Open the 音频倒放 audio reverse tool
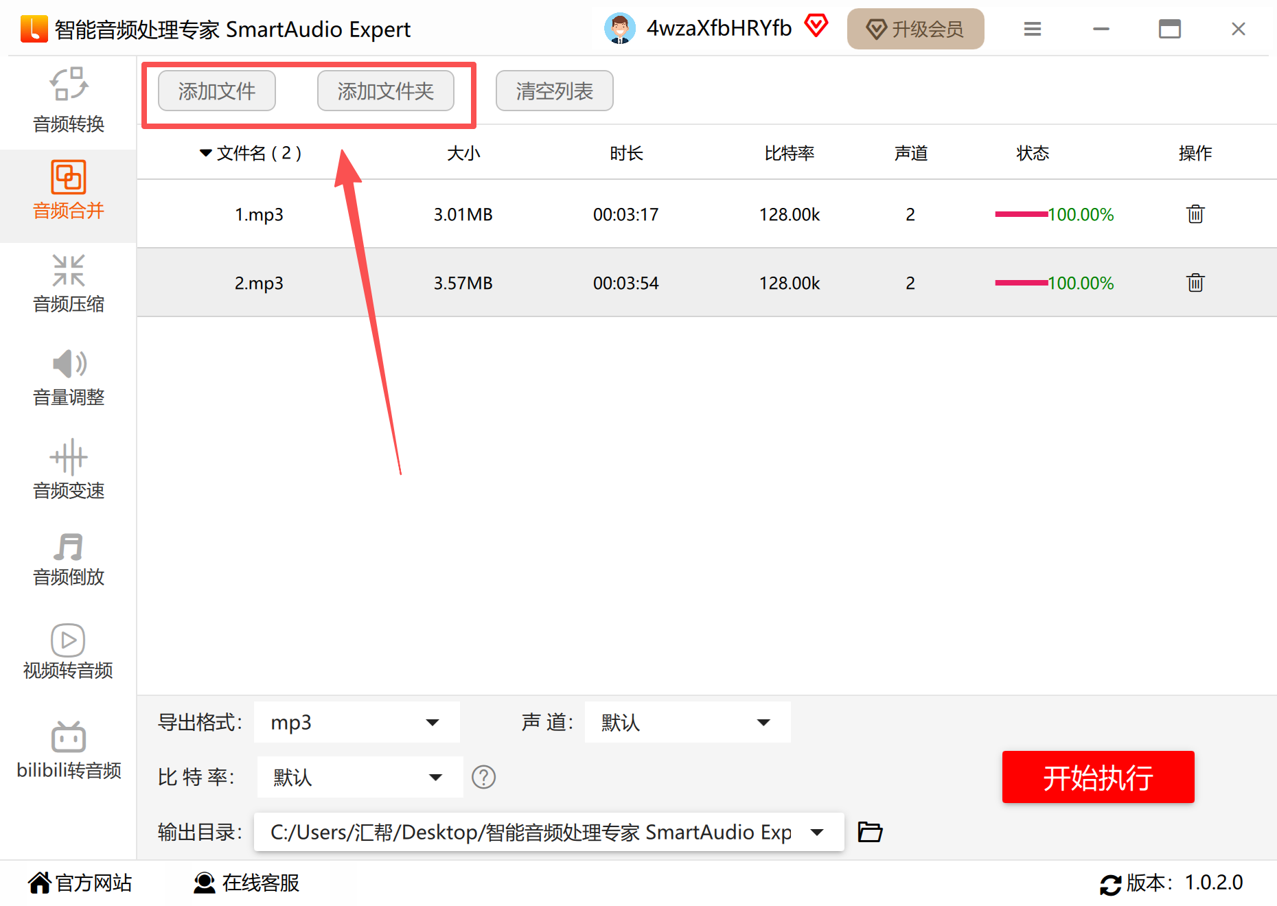 point(69,559)
